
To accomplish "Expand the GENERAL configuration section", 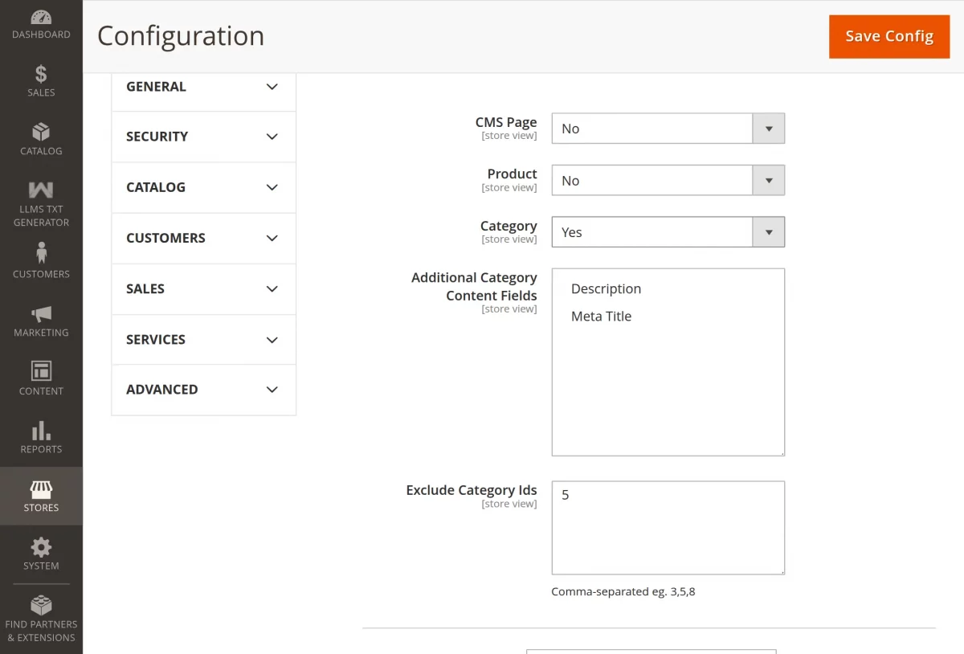I will point(203,86).
